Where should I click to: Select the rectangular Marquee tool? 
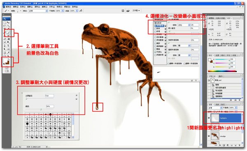tap(5, 23)
